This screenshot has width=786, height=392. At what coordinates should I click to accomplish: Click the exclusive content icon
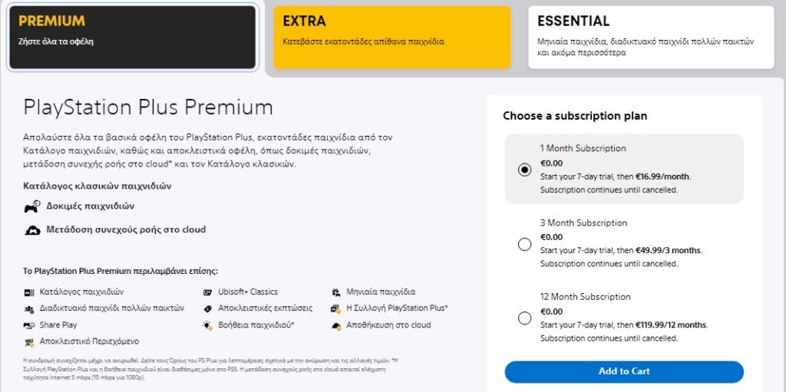[29, 341]
